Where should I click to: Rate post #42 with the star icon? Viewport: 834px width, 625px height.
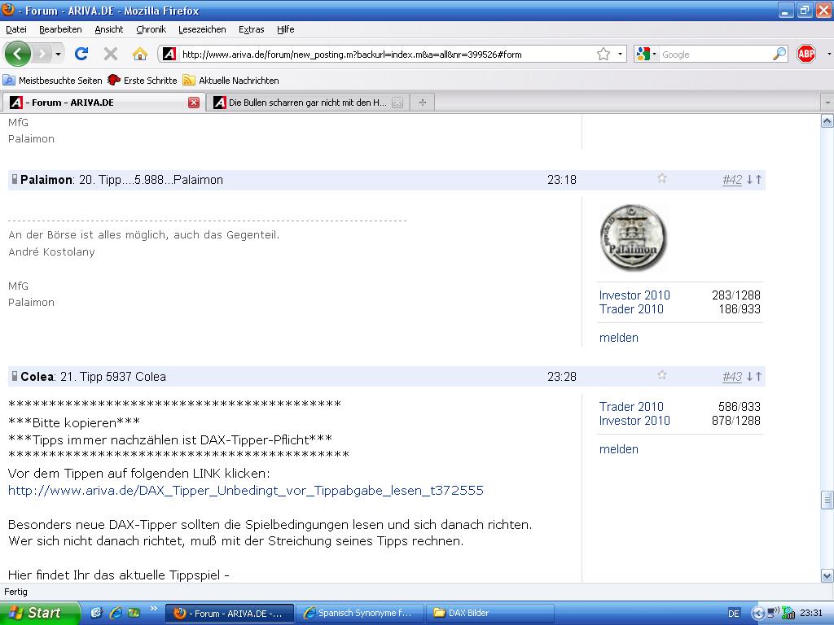[661, 178]
